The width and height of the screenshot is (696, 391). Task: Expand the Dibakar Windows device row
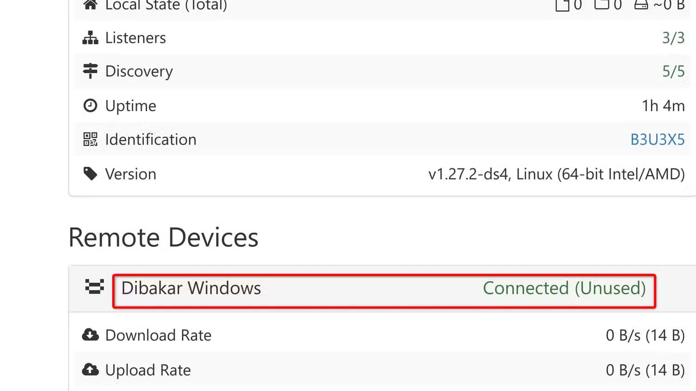[191, 288]
